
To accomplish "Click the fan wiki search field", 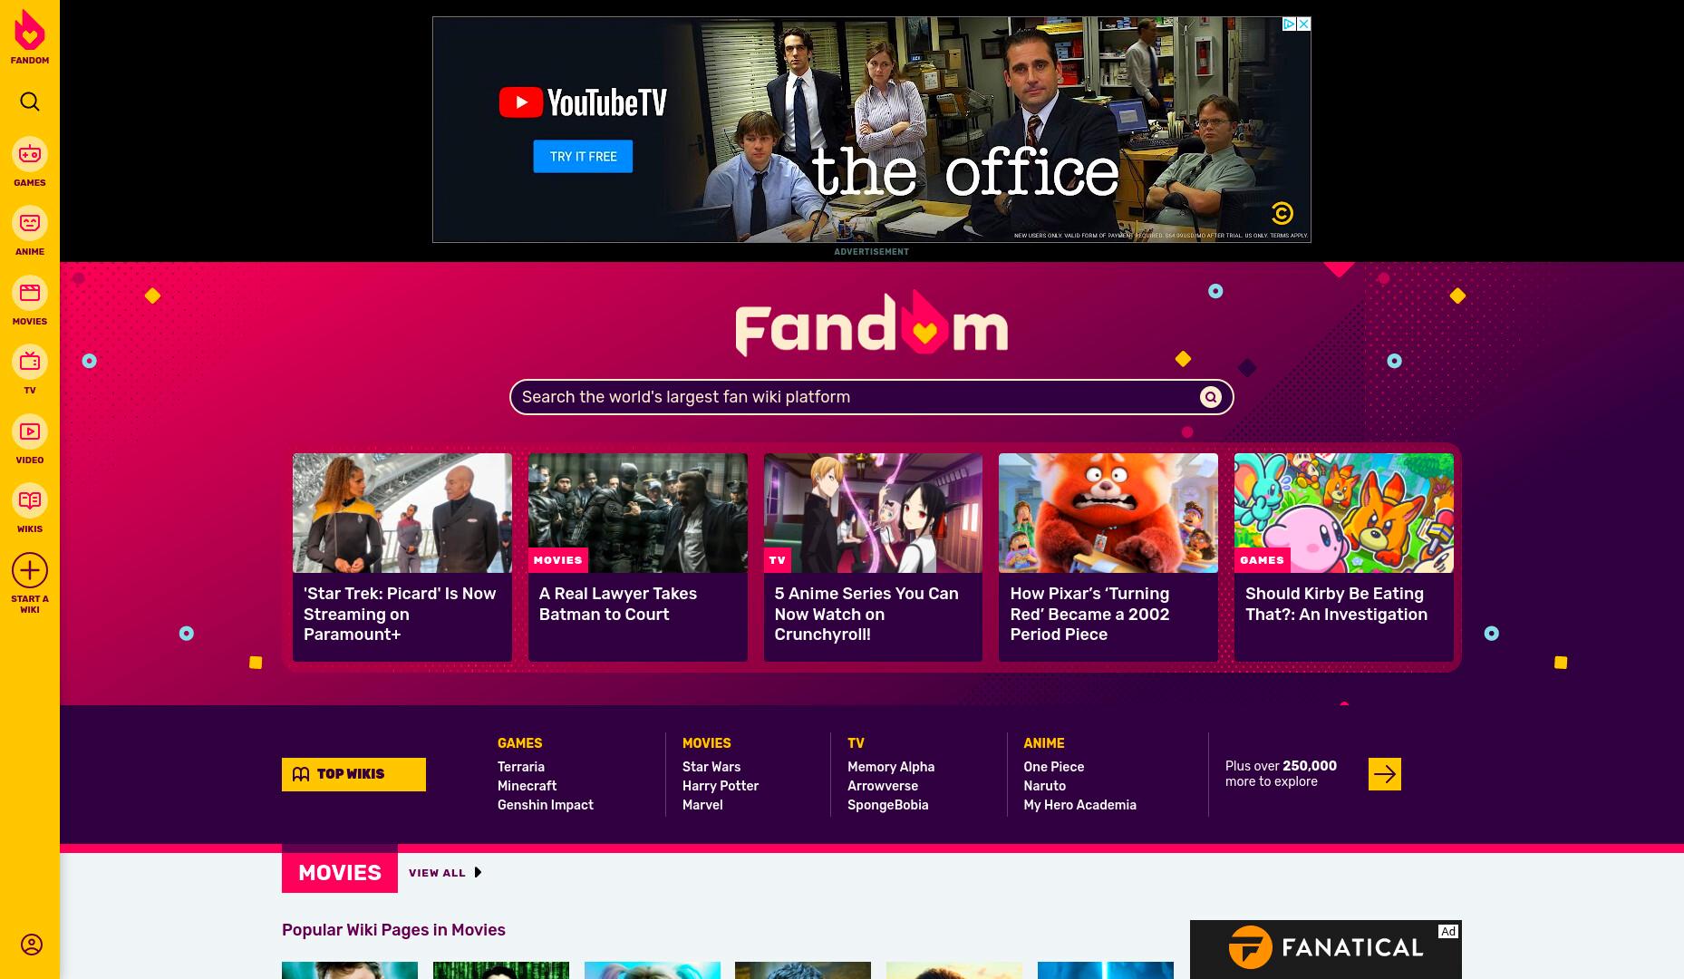I will click(x=857, y=397).
